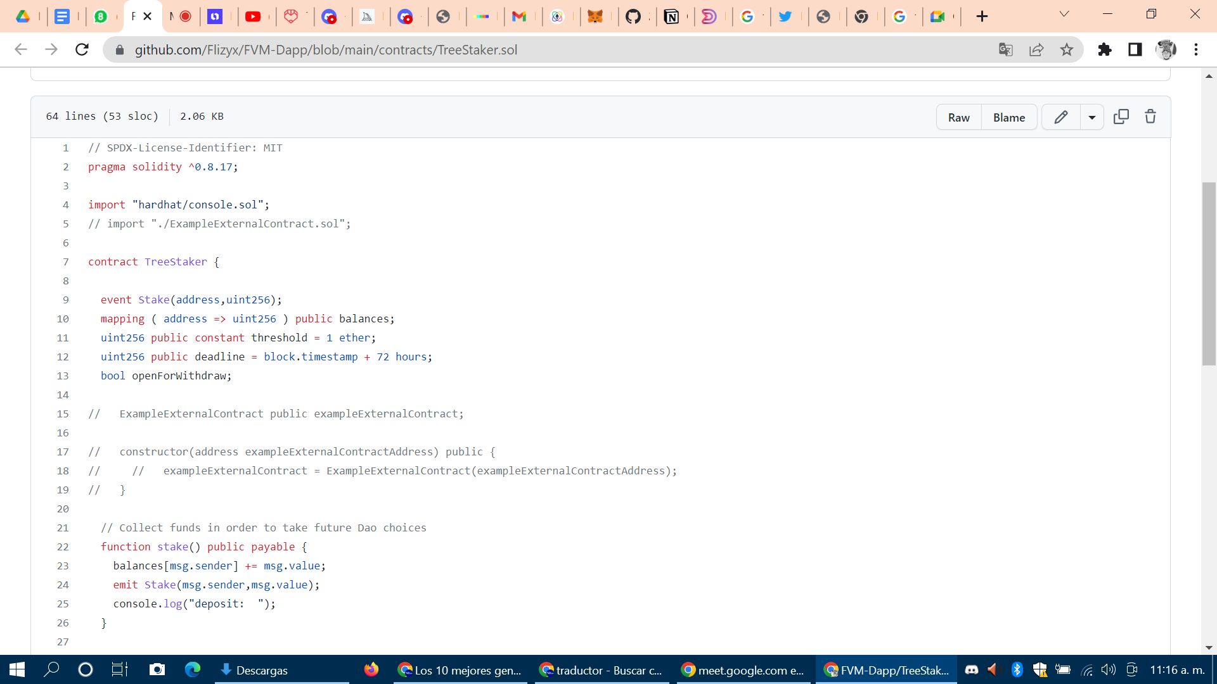The height and width of the screenshot is (684, 1217).
Task: Switch to the Notion tab
Action: 671,16
